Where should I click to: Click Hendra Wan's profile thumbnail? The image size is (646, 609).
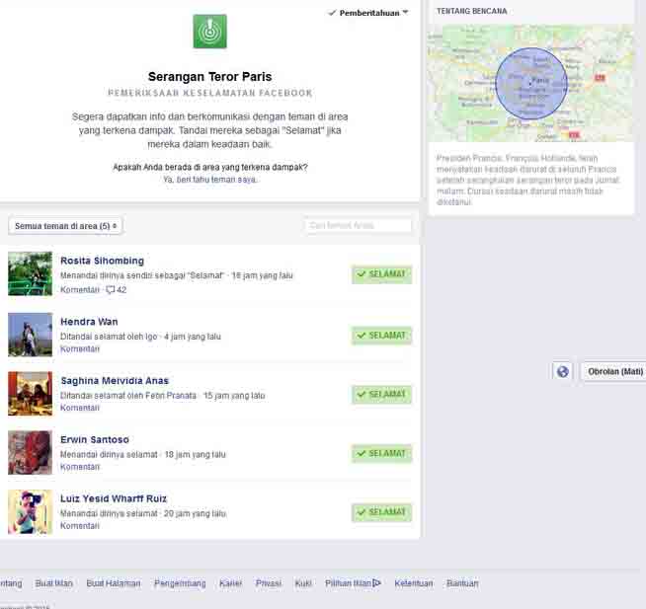[x=30, y=335]
